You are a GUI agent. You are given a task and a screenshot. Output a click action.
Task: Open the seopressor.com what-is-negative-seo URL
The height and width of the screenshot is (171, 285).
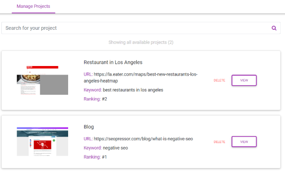tap(143, 139)
